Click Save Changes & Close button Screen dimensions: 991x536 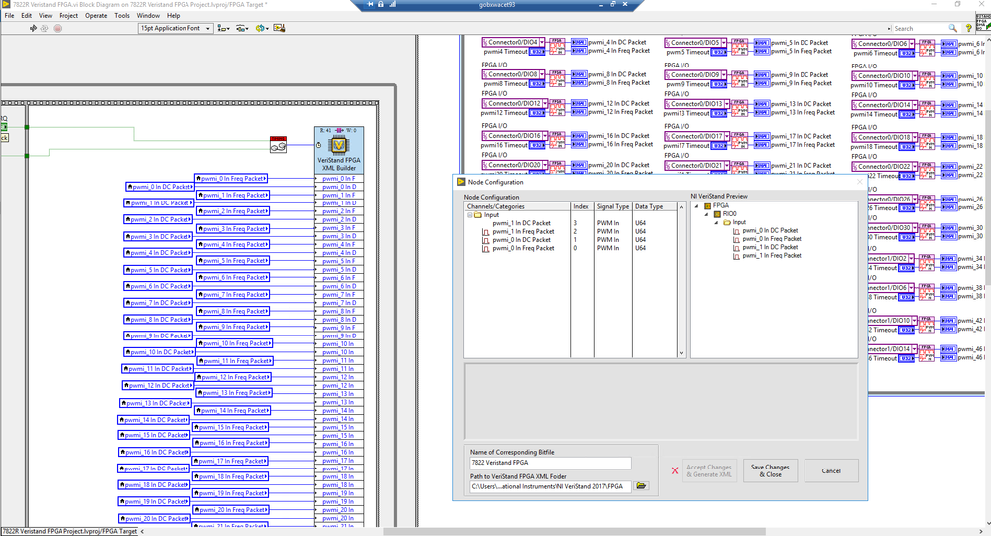coord(769,470)
